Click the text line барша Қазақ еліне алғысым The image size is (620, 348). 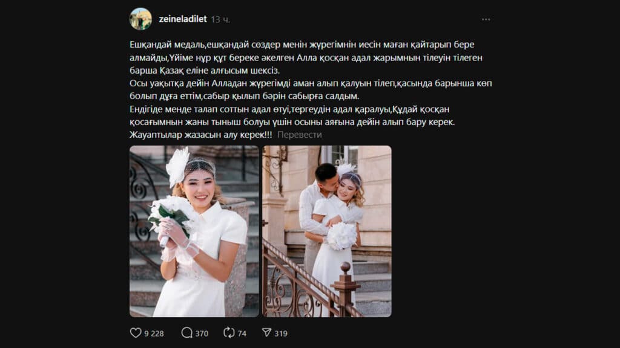click(x=205, y=71)
